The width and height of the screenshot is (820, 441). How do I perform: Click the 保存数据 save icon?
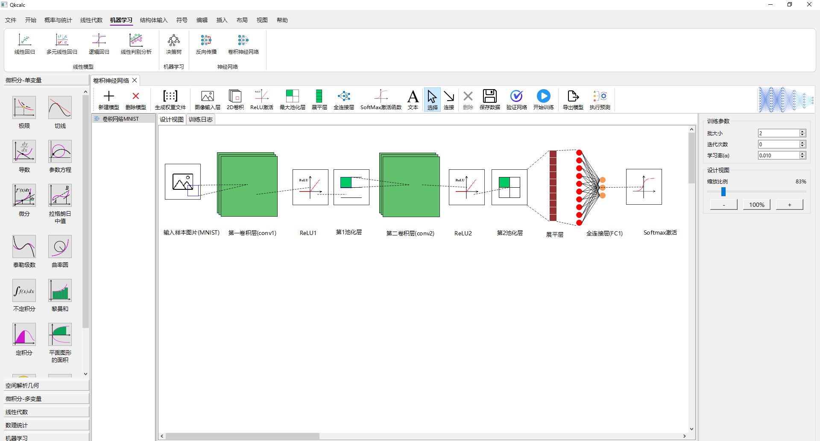click(489, 100)
